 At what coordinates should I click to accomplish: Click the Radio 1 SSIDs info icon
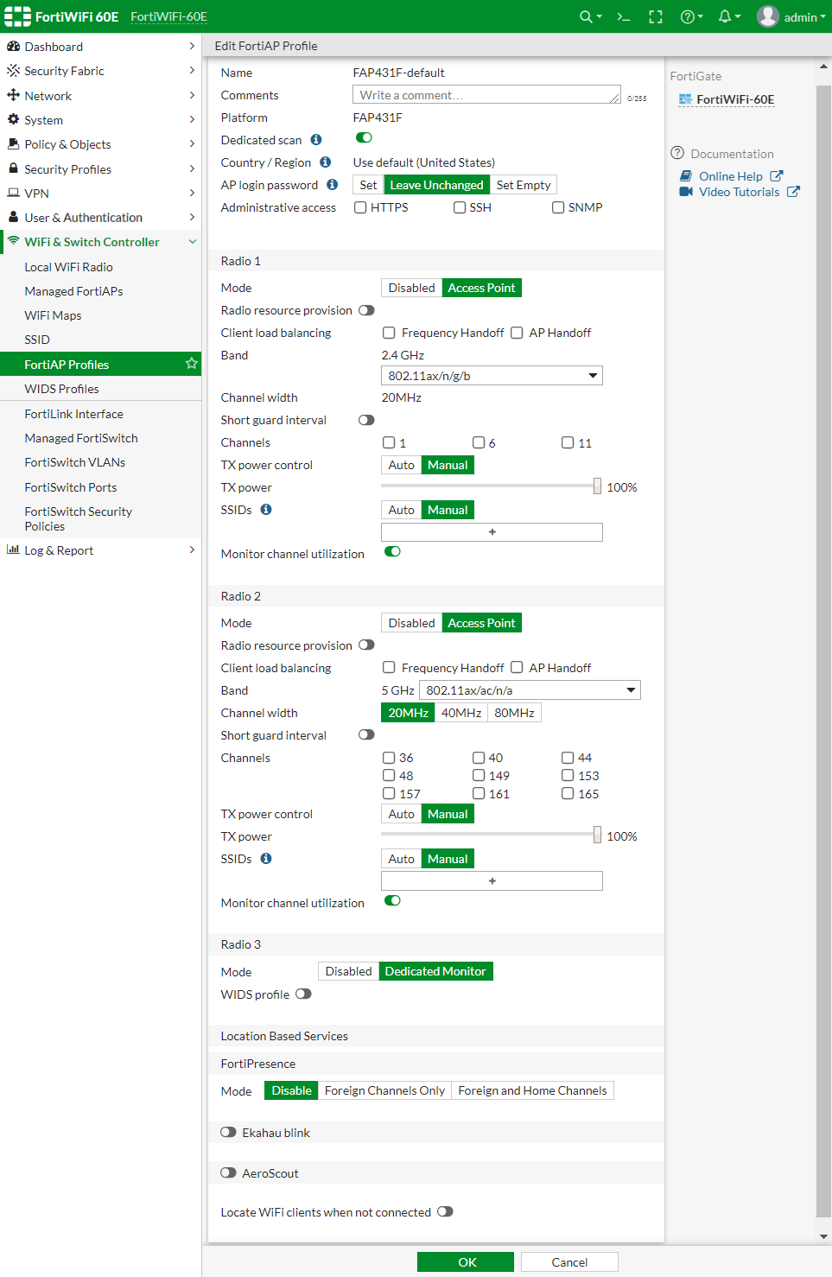pyautogui.click(x=266, y=509)
